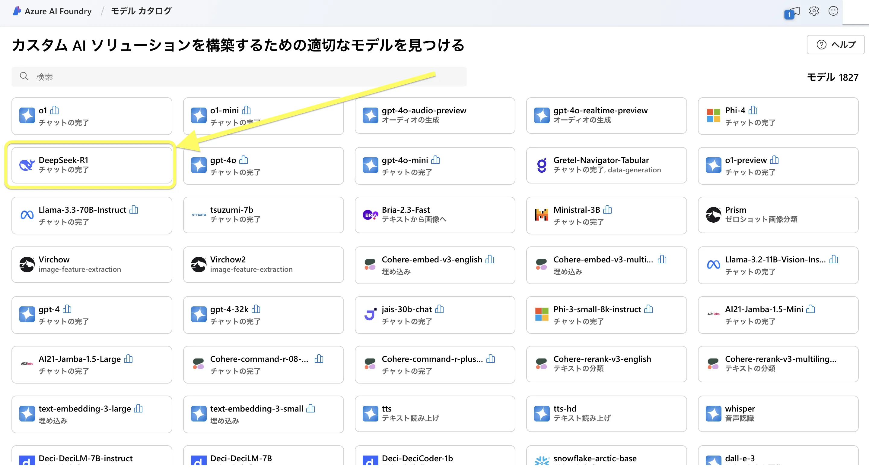The width and height of the screenshot is (869, 470).
Task: Click benchmark icon beside Cohere-embed-v3-english
Action: (x=489, y=259)
